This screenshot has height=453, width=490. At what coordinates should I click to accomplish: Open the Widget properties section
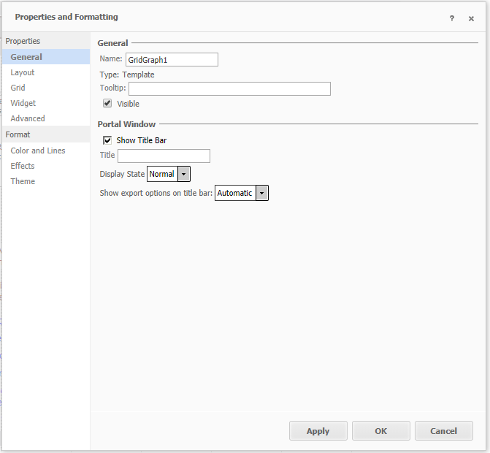23,103
